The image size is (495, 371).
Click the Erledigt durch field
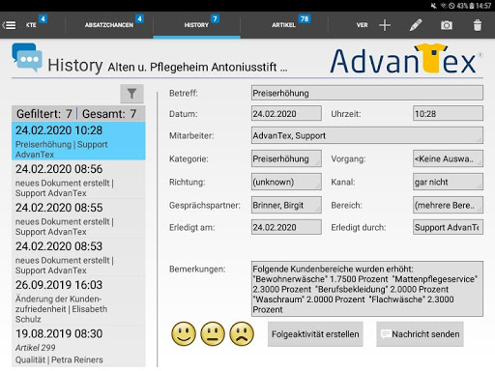coord(448,227)
